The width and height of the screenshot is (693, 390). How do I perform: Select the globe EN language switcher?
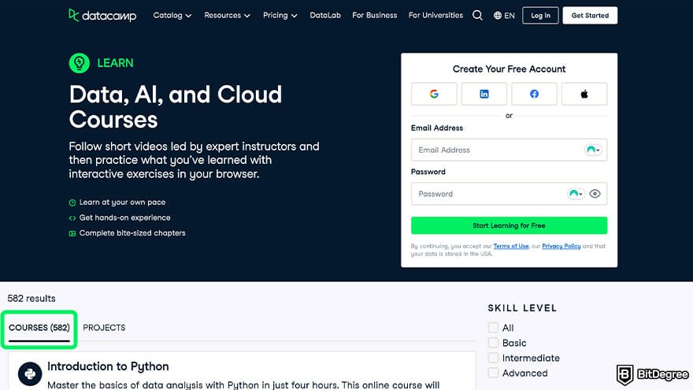504,16
